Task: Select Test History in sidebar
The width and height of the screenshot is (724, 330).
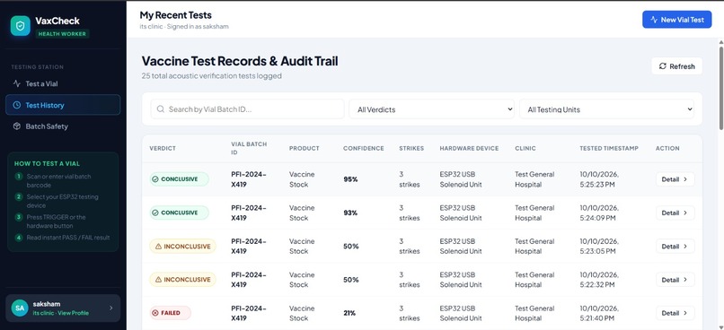Action: pyautogui.click(x=63, y=105)
